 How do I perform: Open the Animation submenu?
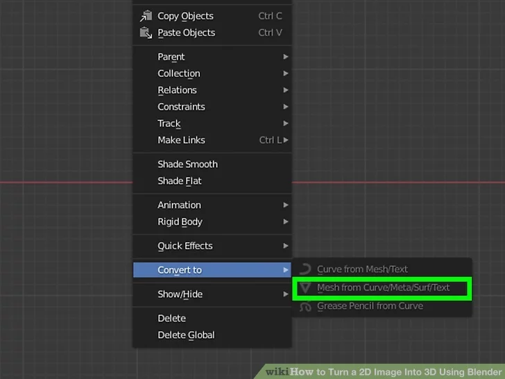click(179, 205)
